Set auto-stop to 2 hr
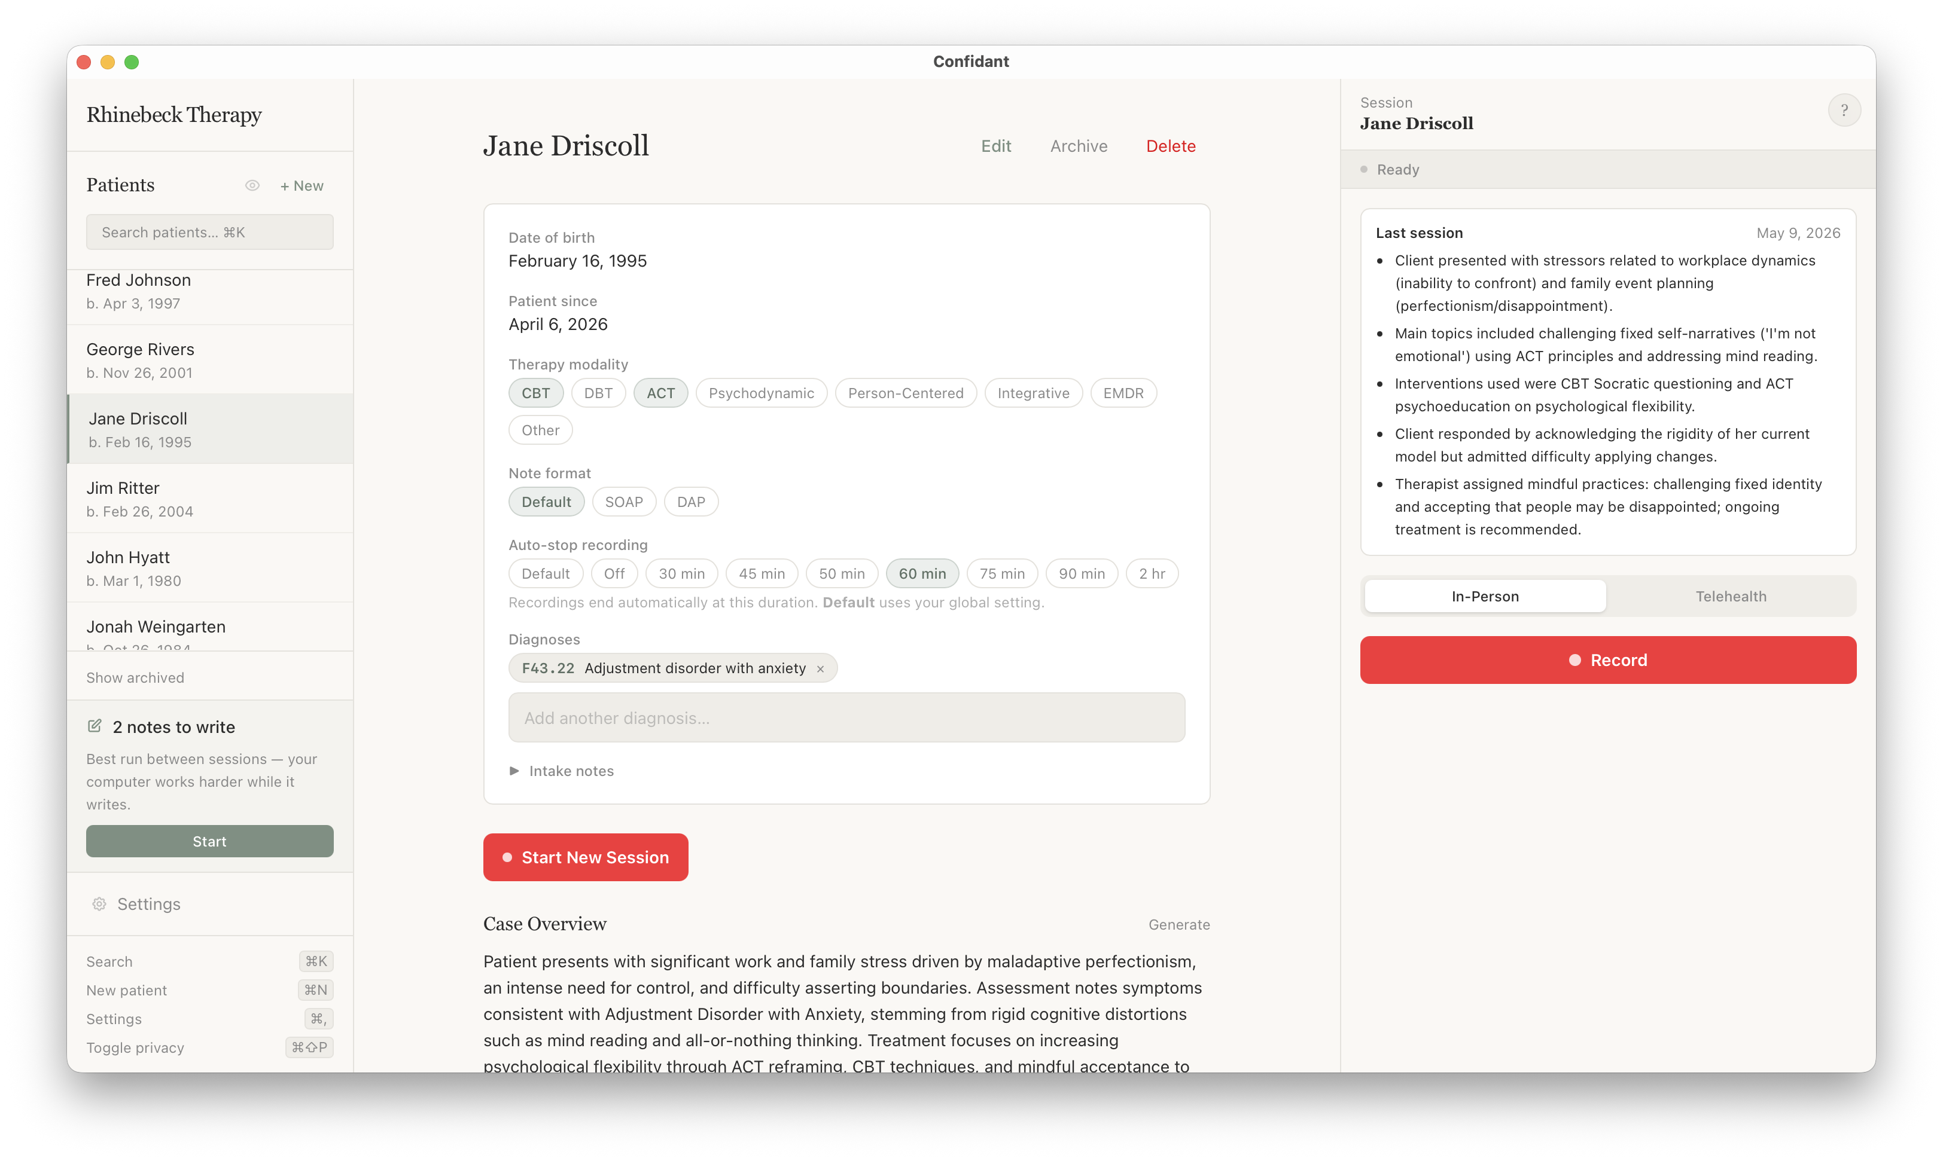Image resolution: width=1943 pixels, height=1161 pixels. [1152, 573]
